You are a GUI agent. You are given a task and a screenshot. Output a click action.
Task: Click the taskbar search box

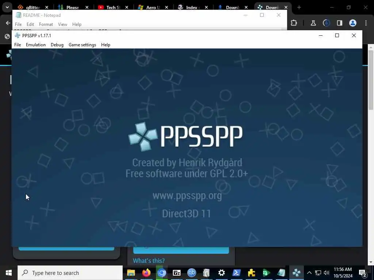(x=70, y=273)
